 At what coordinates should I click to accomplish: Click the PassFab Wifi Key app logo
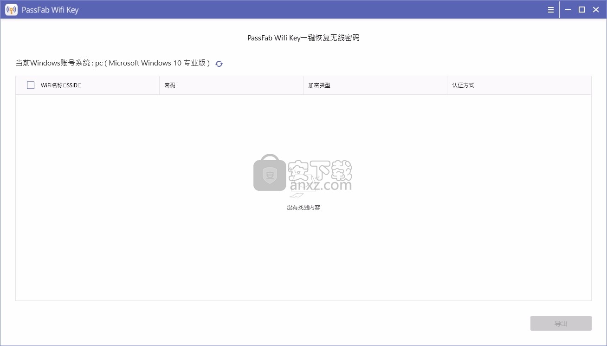click(x=11, y=10)
